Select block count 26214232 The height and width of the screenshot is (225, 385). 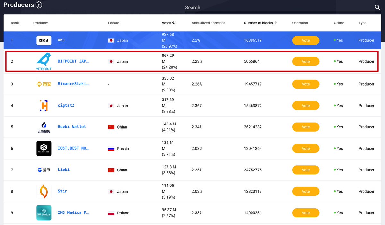[x=253, y=127]
